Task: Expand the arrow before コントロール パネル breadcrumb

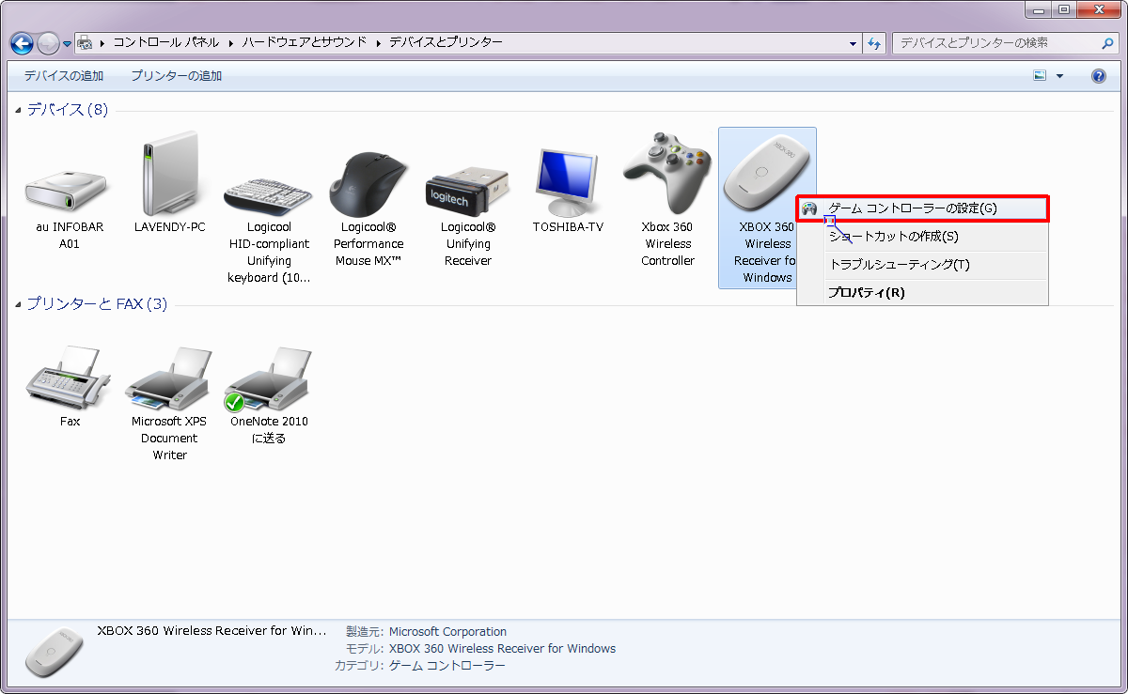Action: tap(102, 43)
